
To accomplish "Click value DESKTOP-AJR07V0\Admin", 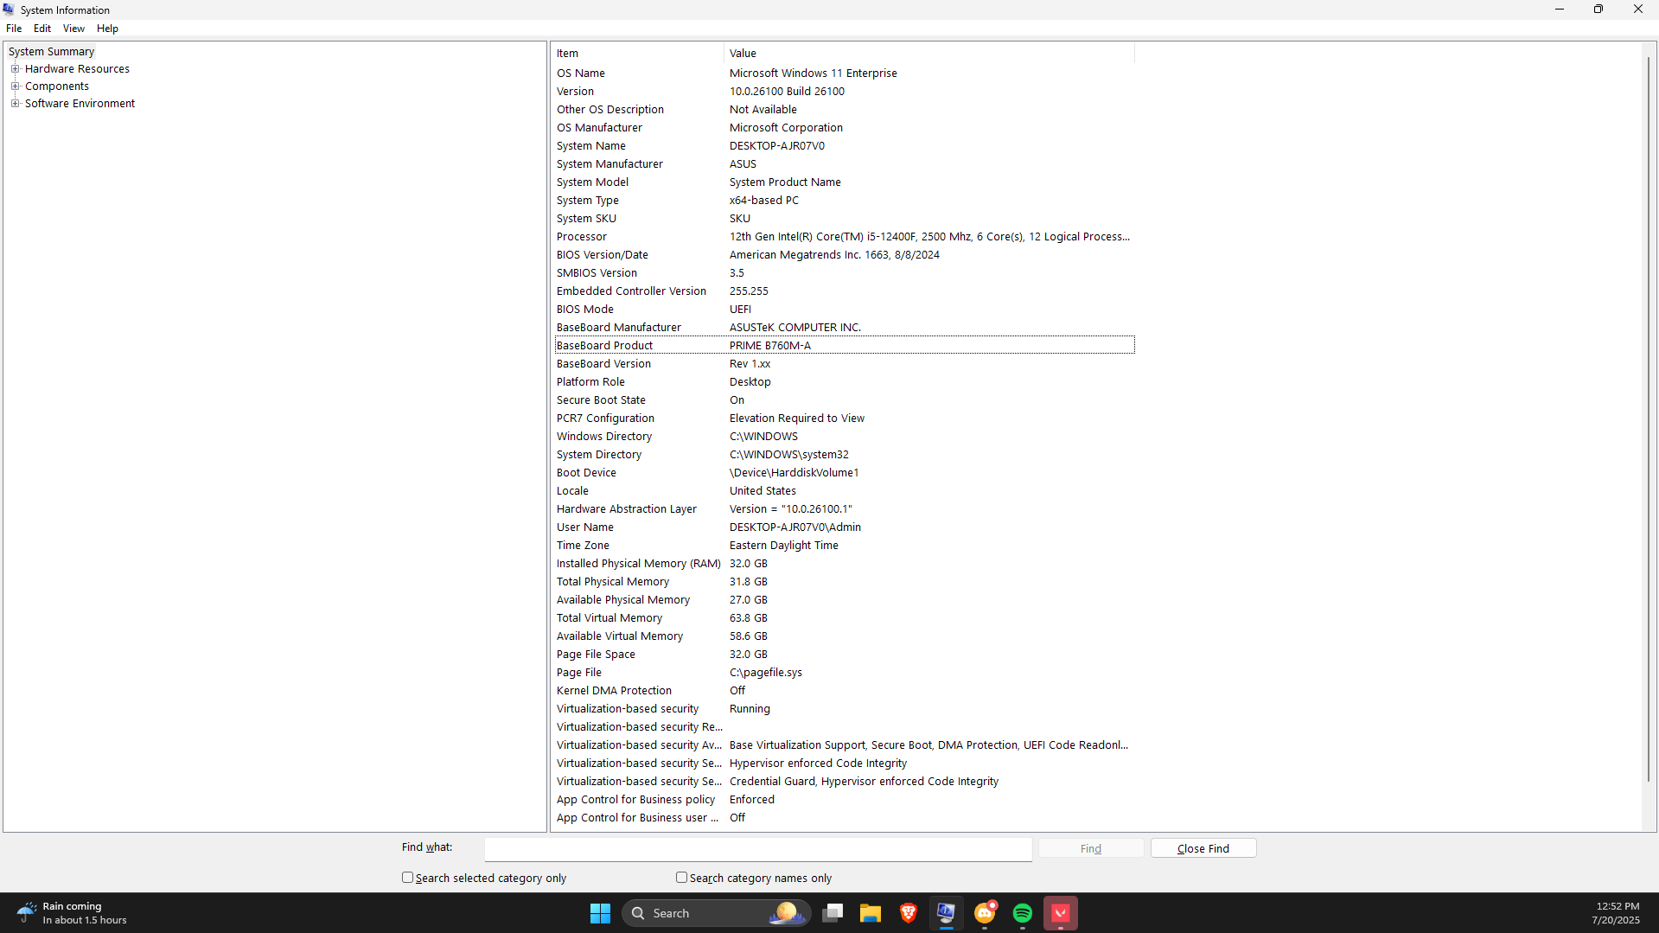I will pos(794,527).
